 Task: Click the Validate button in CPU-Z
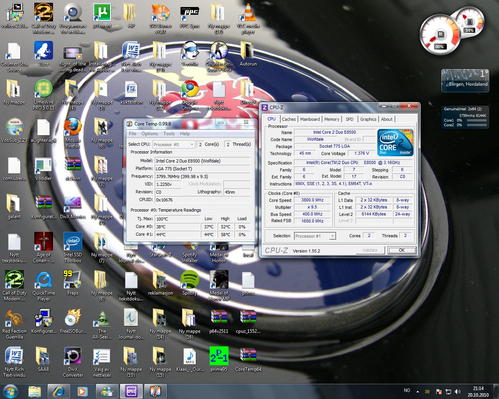tap(370, 250)
